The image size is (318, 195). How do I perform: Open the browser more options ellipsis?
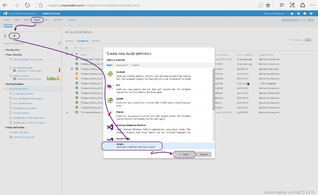[x=313, y=5]
